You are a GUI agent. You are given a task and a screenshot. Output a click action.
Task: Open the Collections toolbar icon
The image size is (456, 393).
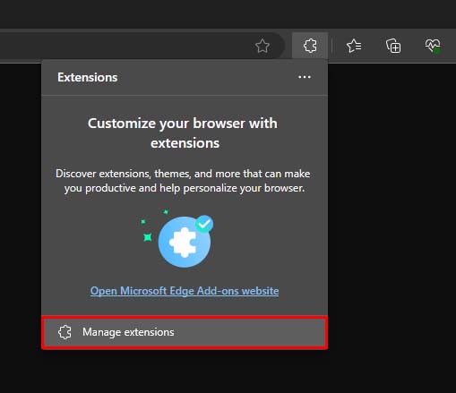tap(393, 46)
